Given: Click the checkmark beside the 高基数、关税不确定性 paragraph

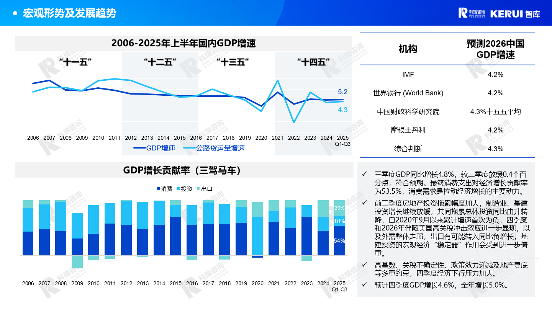Looking at the screenshot, I should coord(364,265).
